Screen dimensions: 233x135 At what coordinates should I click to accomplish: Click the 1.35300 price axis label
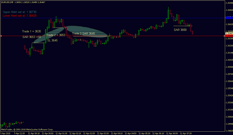229,103
